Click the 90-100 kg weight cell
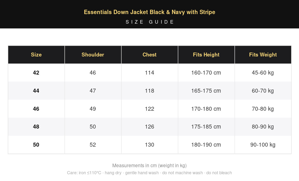Screen dimensions: 299x181 tap(263, 145)
